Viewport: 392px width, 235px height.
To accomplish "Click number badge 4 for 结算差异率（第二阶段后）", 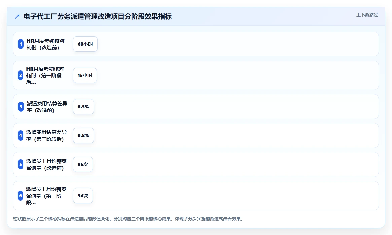I will pos(21,135).
